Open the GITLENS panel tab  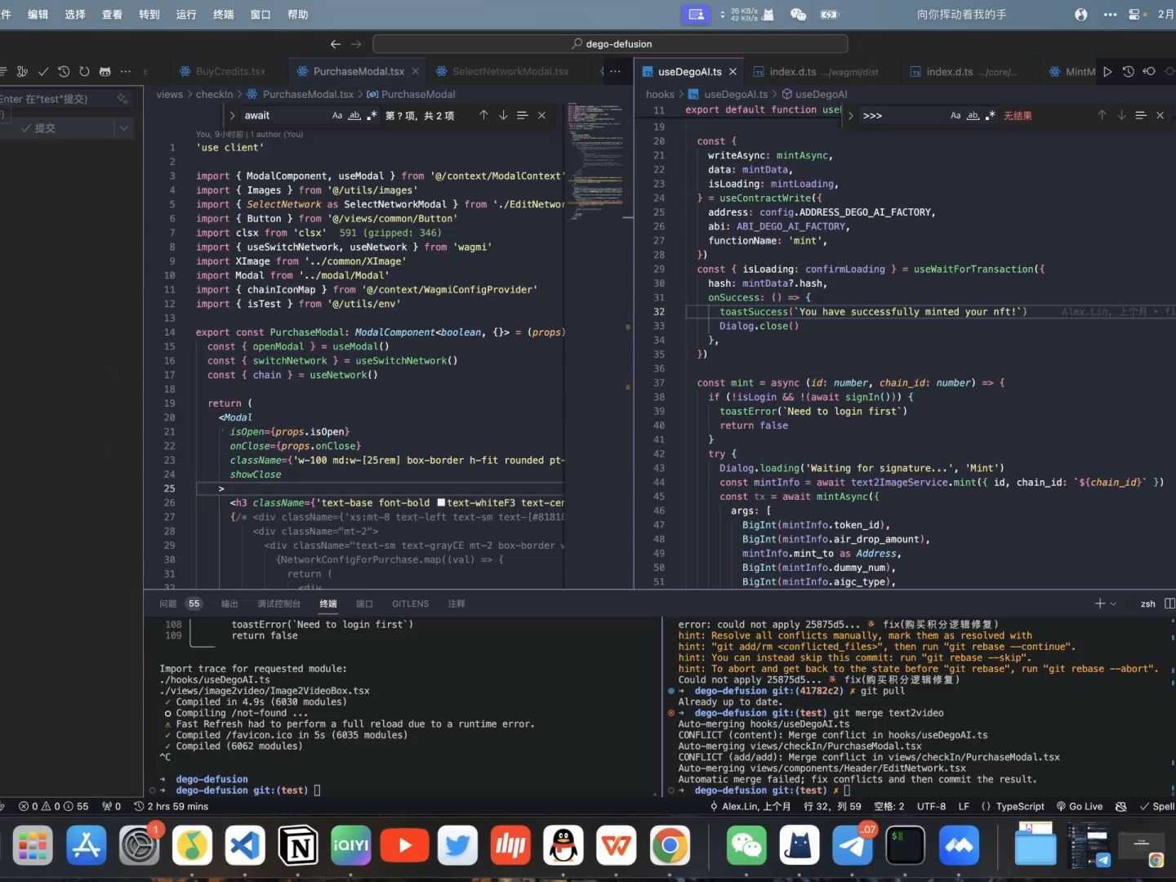pos(410,604)
